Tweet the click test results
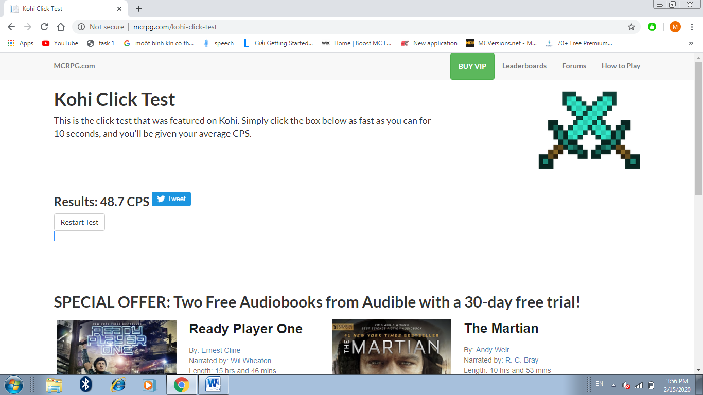The image size is (703, 395). coord(171,199)
